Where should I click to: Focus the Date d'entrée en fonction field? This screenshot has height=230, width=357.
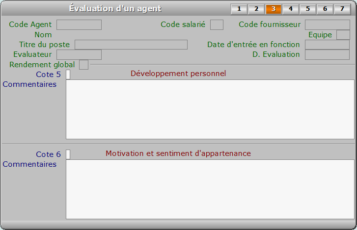[328, 45]
